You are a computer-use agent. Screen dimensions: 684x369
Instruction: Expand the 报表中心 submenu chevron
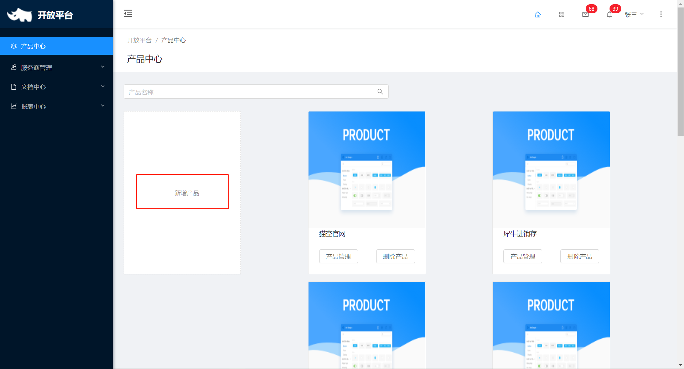(x=103, y=106)
